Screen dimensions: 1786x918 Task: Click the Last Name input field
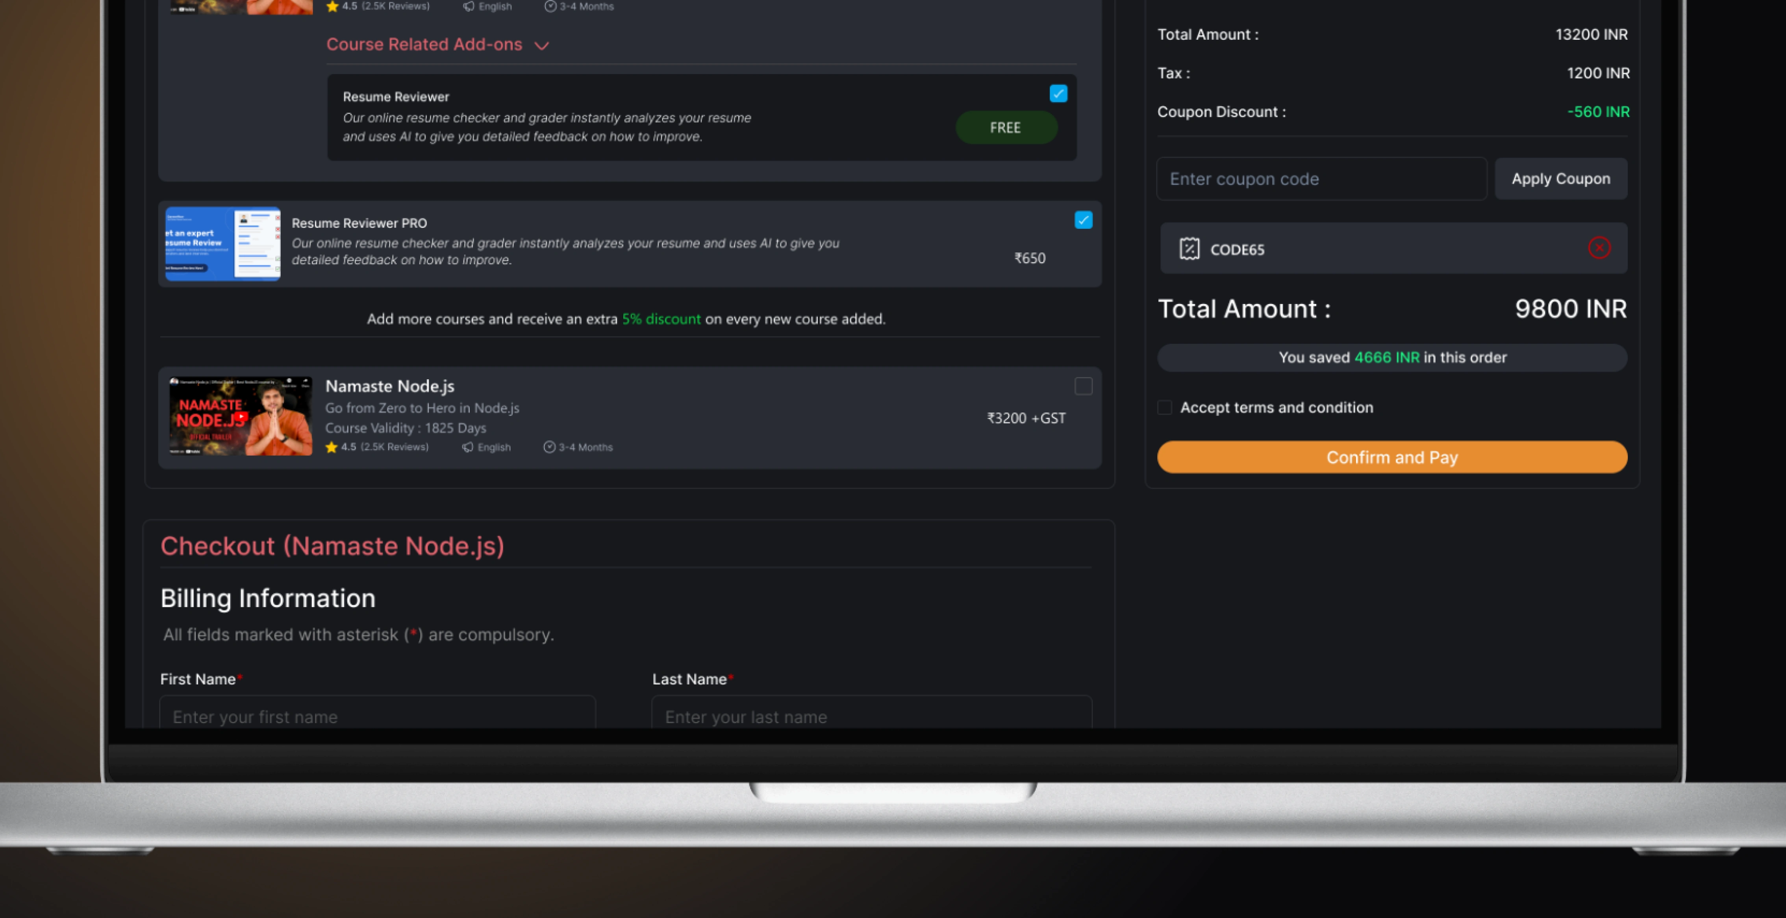tap(871, 712)
